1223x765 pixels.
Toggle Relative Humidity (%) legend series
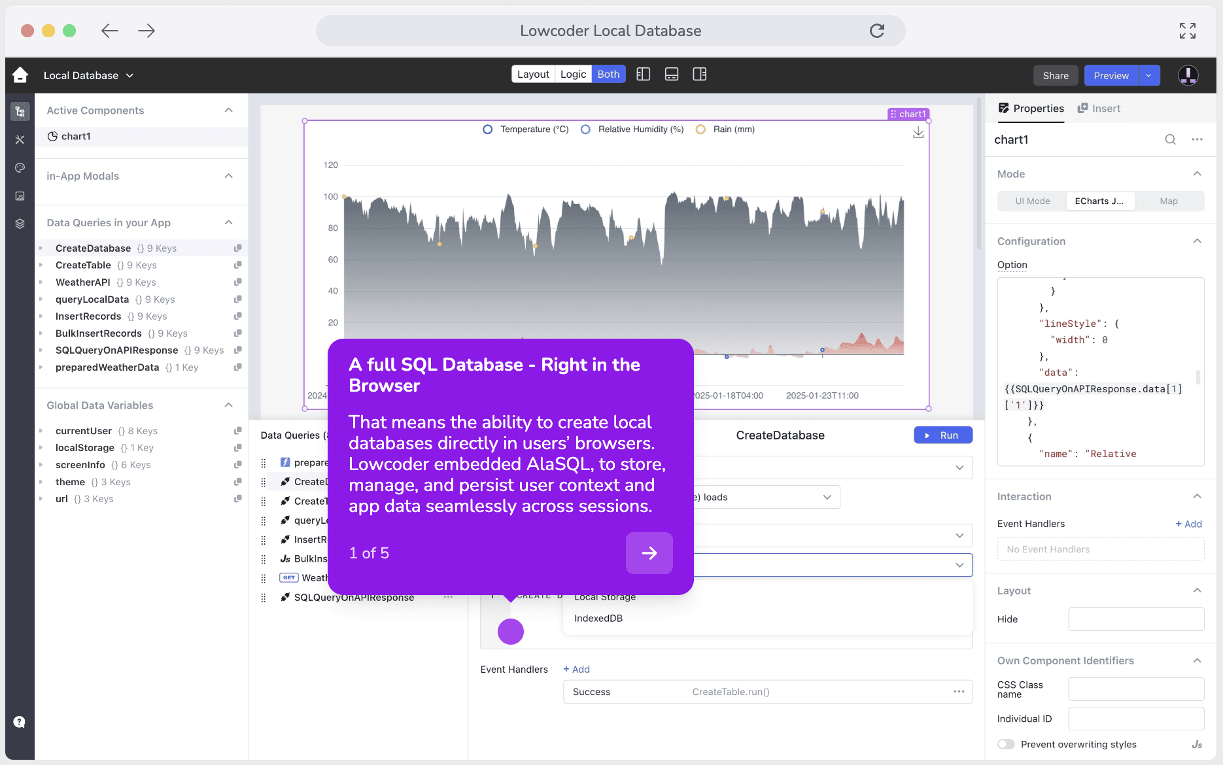632,129
